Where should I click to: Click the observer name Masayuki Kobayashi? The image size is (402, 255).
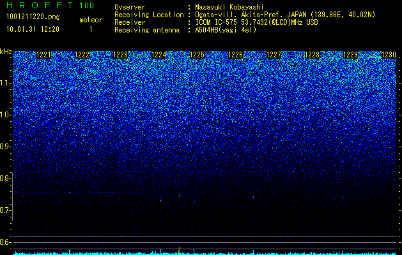click(229, 7)
